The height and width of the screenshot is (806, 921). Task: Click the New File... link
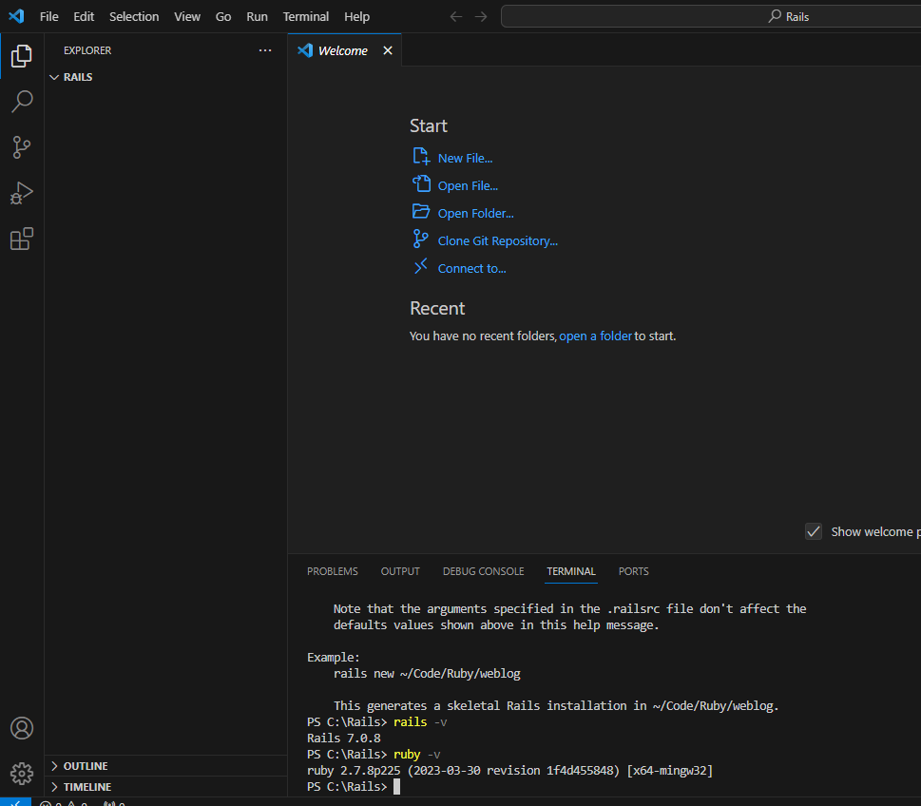point(465,158)
